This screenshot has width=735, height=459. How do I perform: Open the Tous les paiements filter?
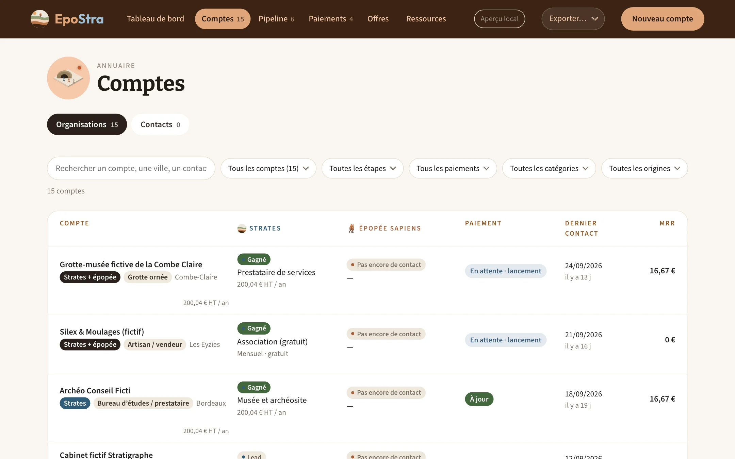(453, 168)
